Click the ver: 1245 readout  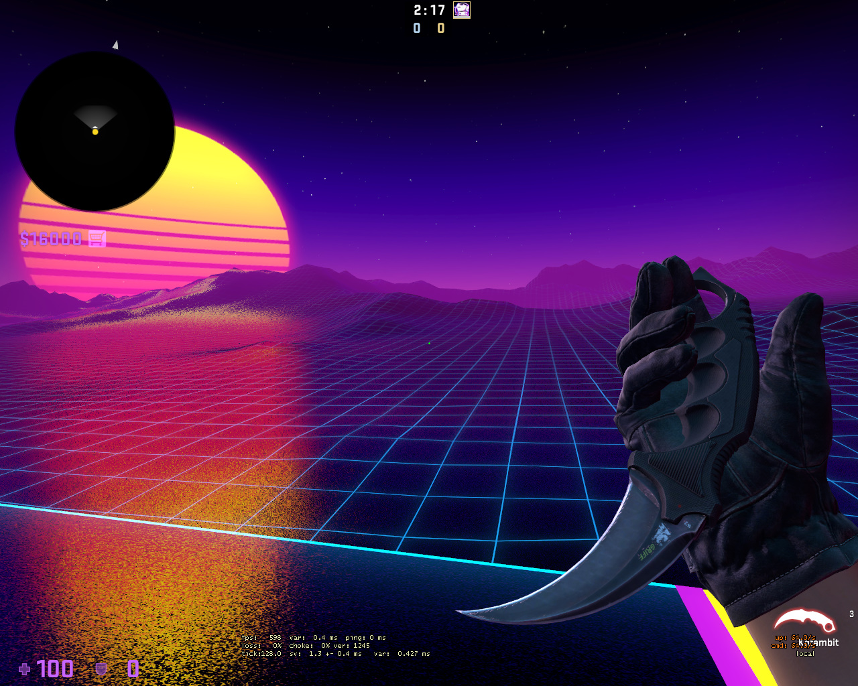tap(352, 646)
